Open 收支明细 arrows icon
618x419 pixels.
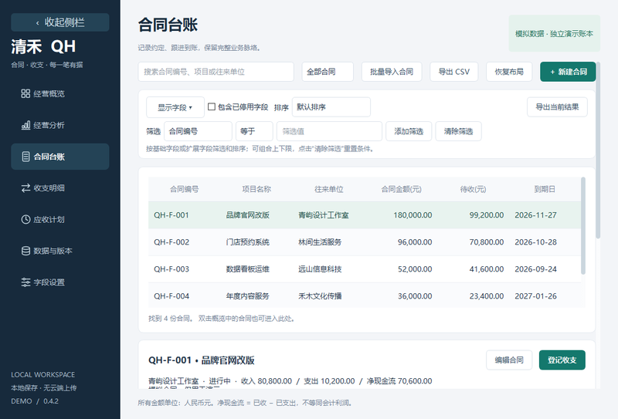pos(25,188)
